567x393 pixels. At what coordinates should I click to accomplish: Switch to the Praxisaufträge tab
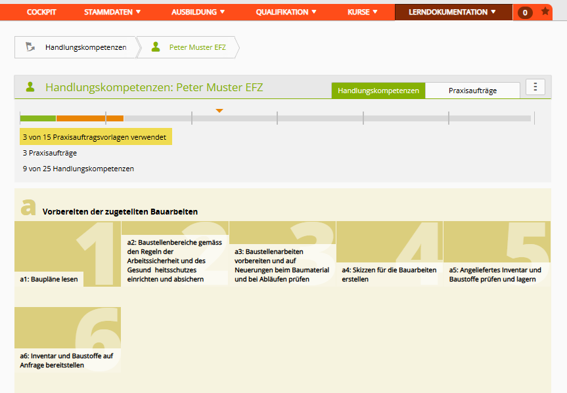tap(472, 91)
